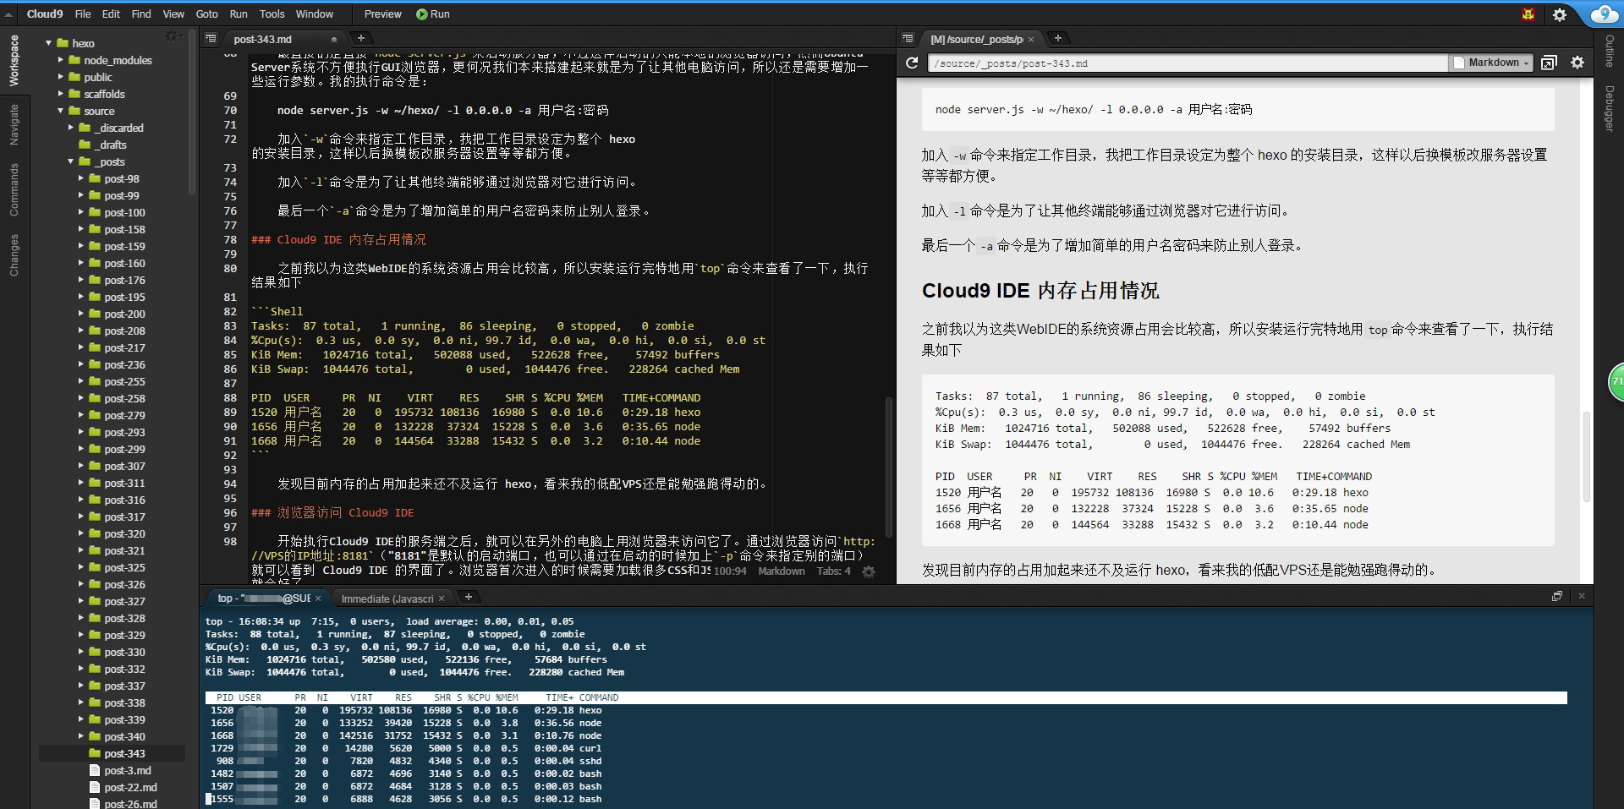Open the post-3.md file
Viewport: 1624px width, 809px height.
[128, 770]
